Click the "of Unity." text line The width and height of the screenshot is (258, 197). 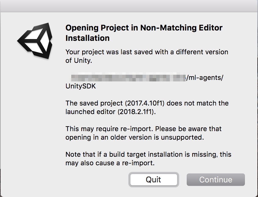tap(79, 60)
